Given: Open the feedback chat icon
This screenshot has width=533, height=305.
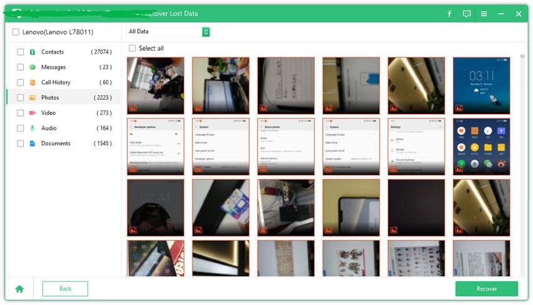Looking at the screenshot, I should (x=467, y=14).
